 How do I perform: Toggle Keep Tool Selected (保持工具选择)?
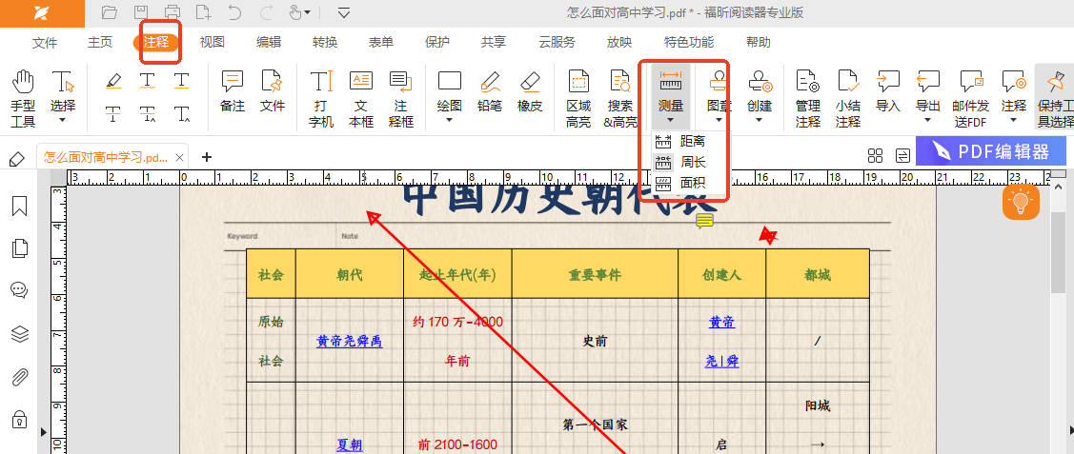(1055, 98)
